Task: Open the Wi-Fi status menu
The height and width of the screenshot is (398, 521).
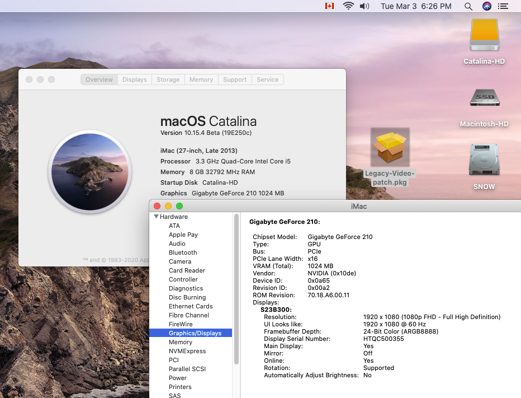Action: (x=348, y=6)
